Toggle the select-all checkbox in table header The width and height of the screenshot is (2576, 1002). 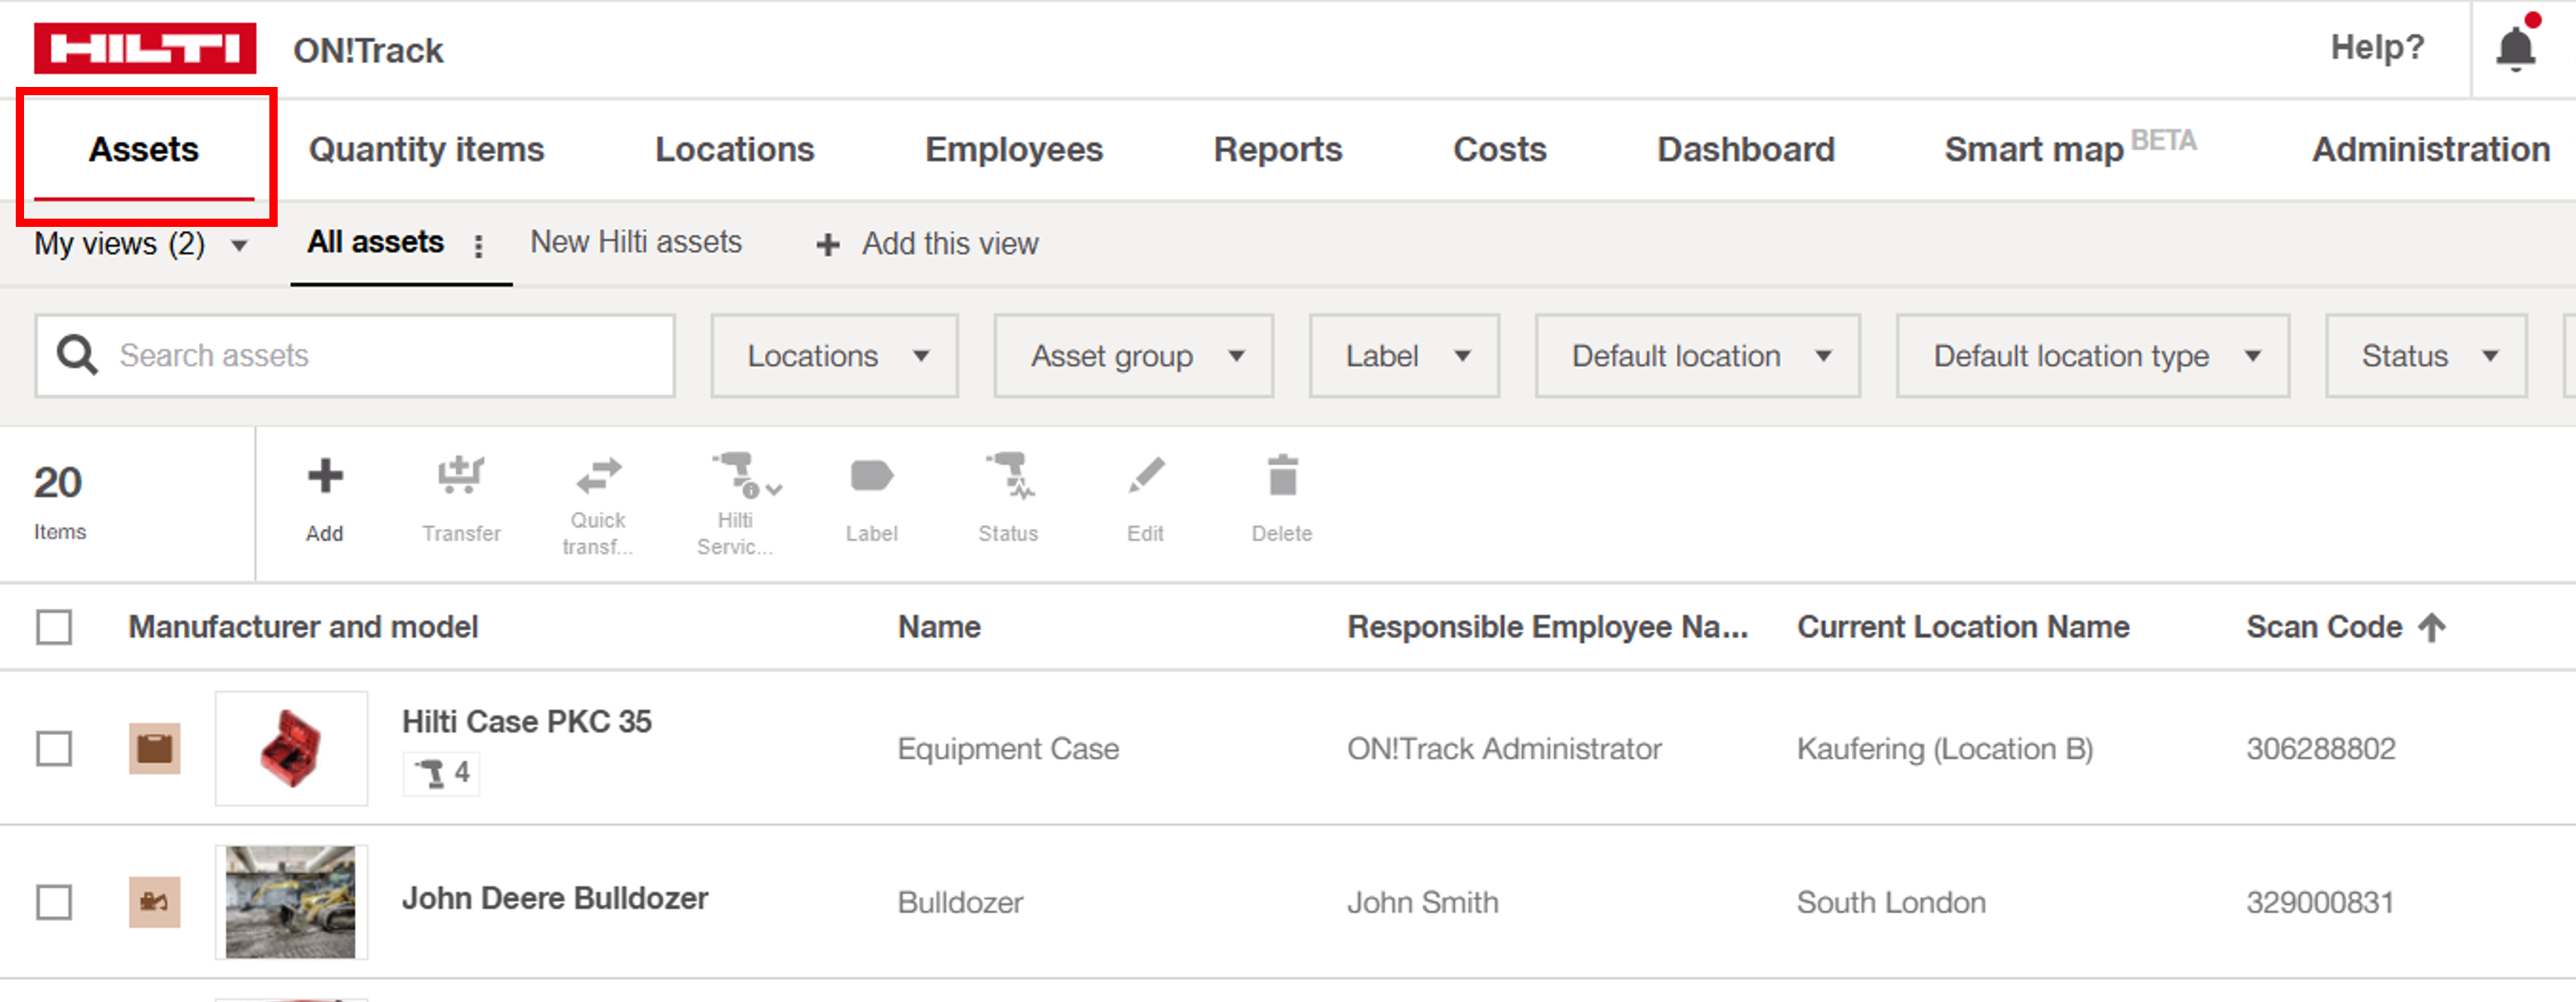point(54,628)
